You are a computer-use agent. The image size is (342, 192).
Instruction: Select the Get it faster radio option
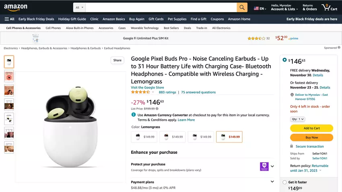284,182
